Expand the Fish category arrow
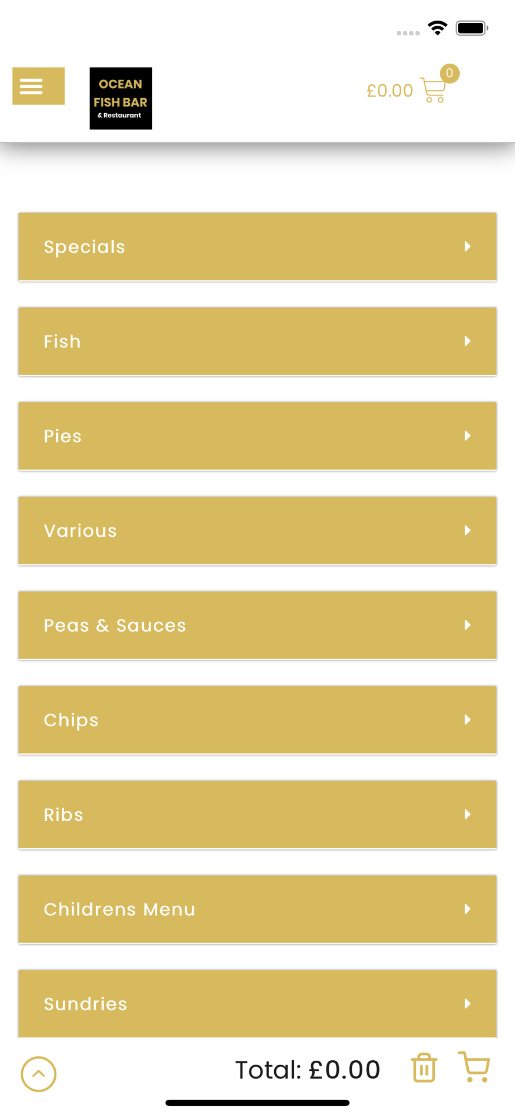This screenshot has width=515, height=1116. click(468, 341)
